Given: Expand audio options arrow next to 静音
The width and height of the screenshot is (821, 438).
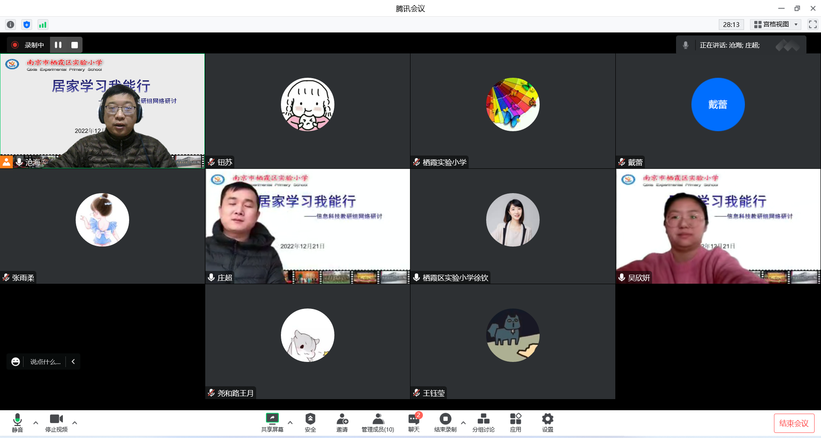Looking at the screenshot, I should (x=35, y=423).
